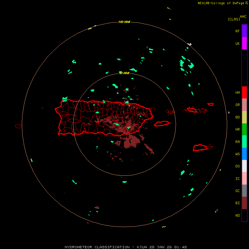Viewport: 249px width, 249px height.
Task: Pick the dark green HR legend swatch
Action: (x=244, y=129)
